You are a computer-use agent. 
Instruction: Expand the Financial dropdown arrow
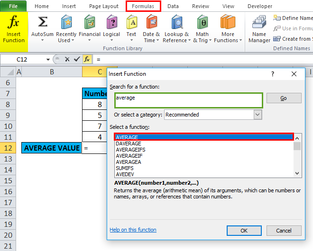click(x=90, y=40)
